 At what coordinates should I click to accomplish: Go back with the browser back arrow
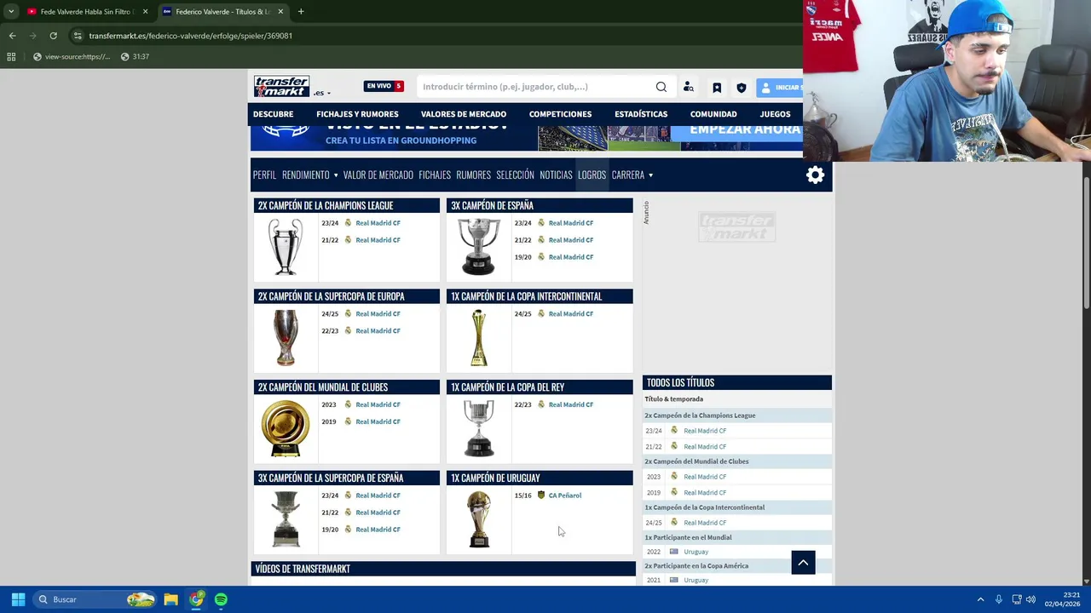tap(12, 36)
